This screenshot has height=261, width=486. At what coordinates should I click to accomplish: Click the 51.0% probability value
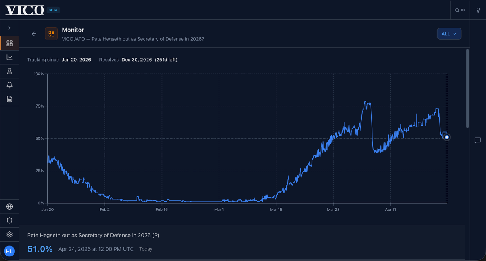click(x=40, y=249)
